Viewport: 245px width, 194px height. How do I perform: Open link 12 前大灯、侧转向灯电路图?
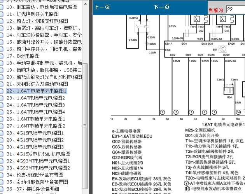click(x=37, y=21)
